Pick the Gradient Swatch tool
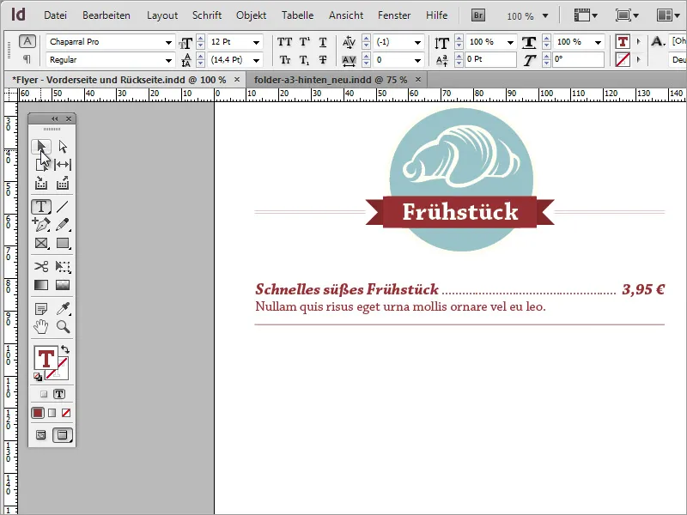The width and height of the screenshot is (687, 515). point(41,285)
